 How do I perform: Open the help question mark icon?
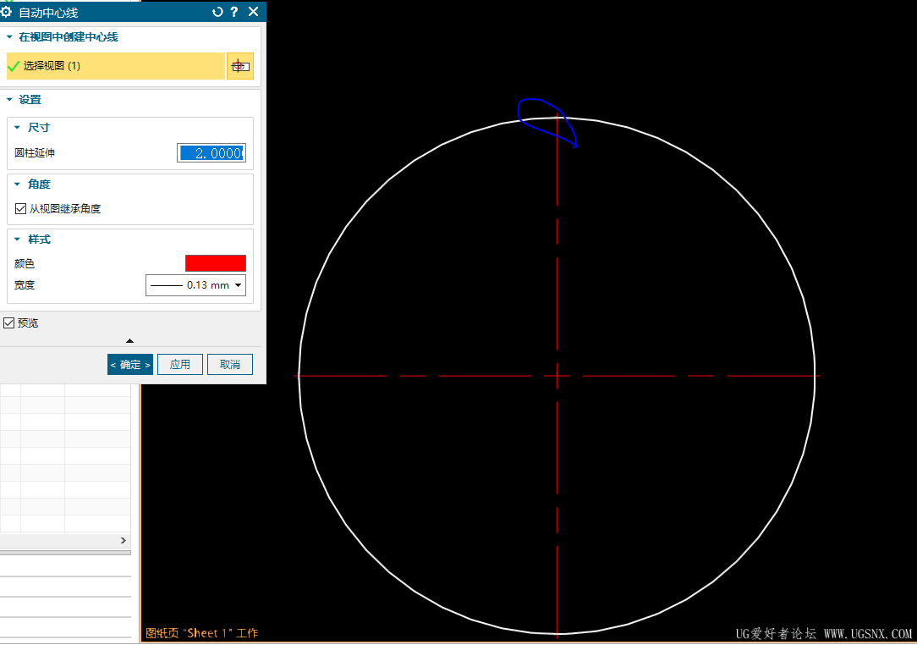tap(234, 12)
